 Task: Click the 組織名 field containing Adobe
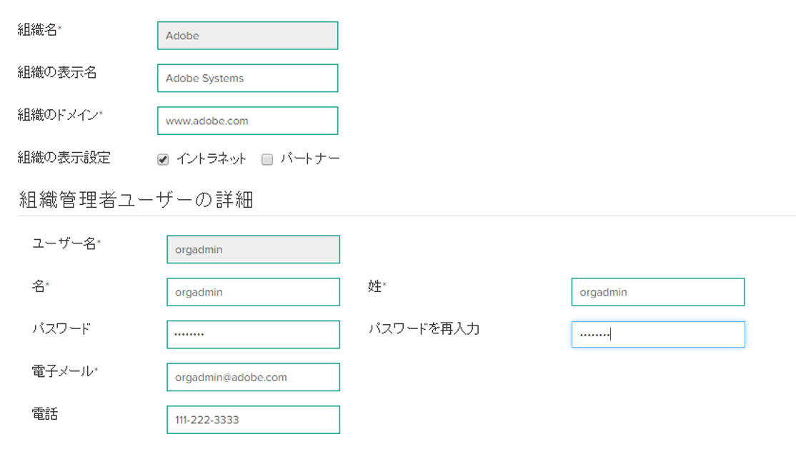tap(247, 36)
